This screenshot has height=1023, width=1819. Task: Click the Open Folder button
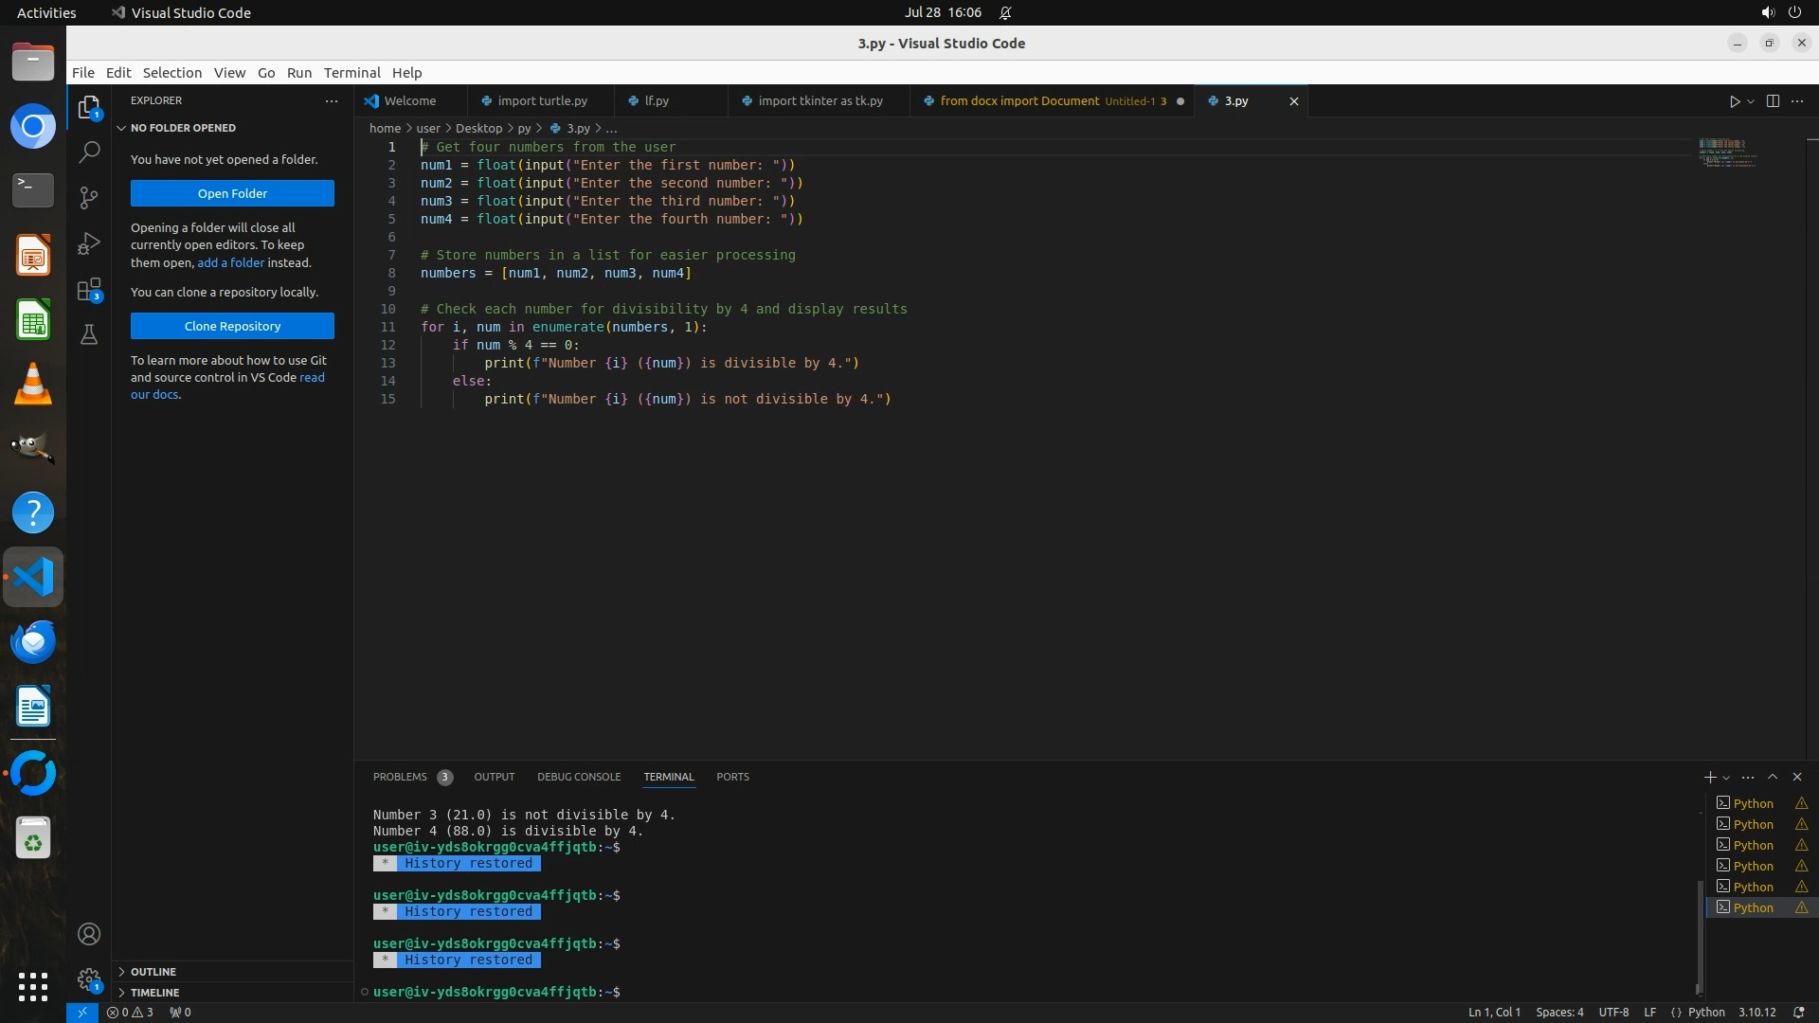232,193
